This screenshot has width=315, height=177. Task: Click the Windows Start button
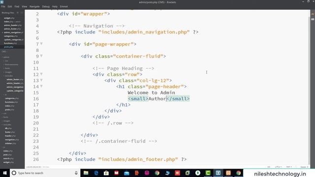point(5,173)
